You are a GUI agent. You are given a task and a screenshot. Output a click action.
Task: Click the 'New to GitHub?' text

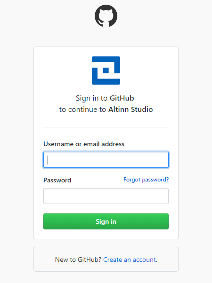click(78, 259)
